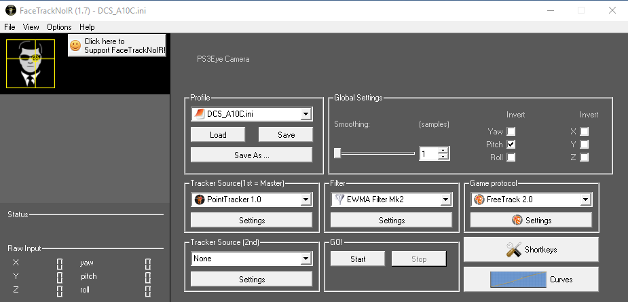Enable the Invert X checkbox
The height and width of the screenshot is (302, 628).
tap(585, 132)
